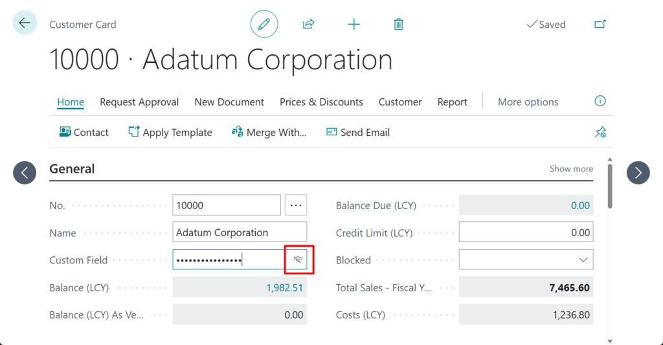The height and width of the screenshot is (345, 663).
Task: Click the Credit Limit (LCY) input field
Action: pyautogui.click(x=526, y=232)
